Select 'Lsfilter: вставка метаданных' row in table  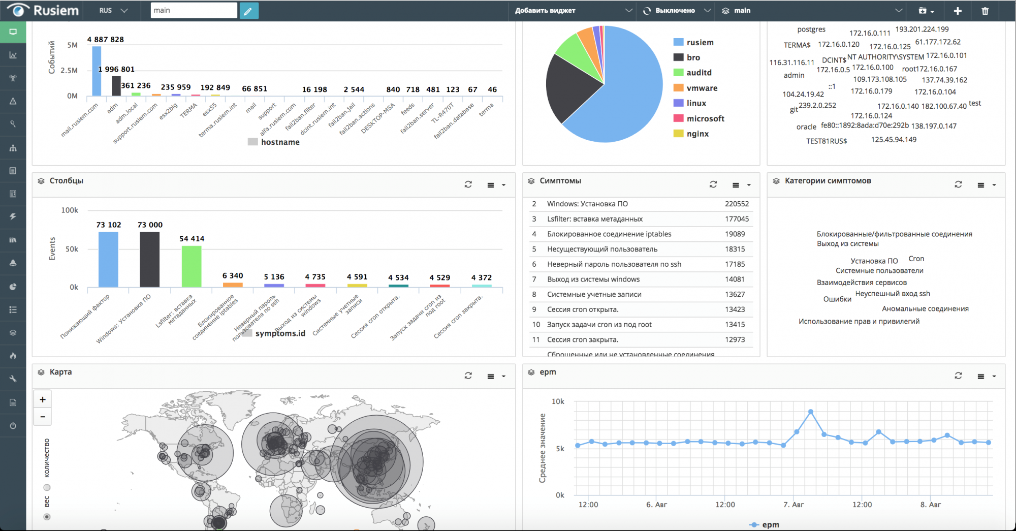(641, 219)
